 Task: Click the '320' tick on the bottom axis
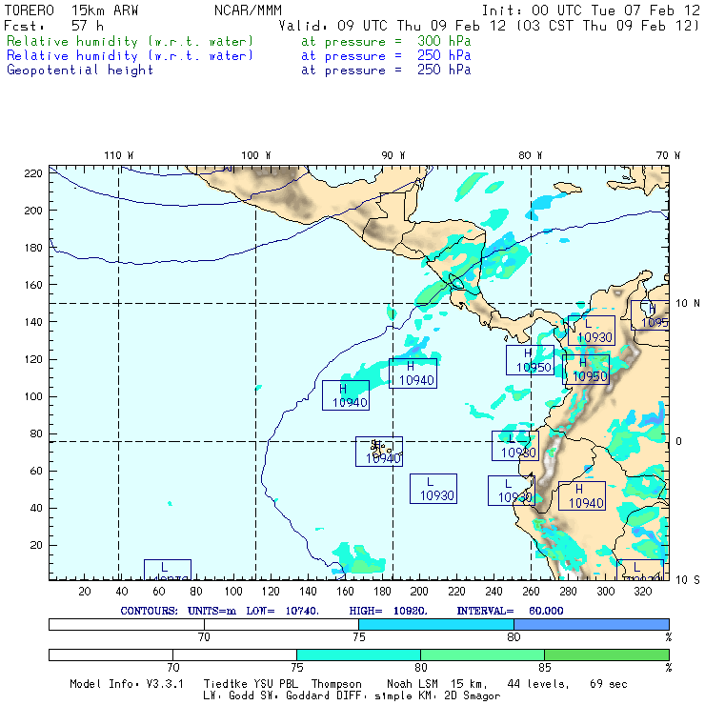coord(642,592)
